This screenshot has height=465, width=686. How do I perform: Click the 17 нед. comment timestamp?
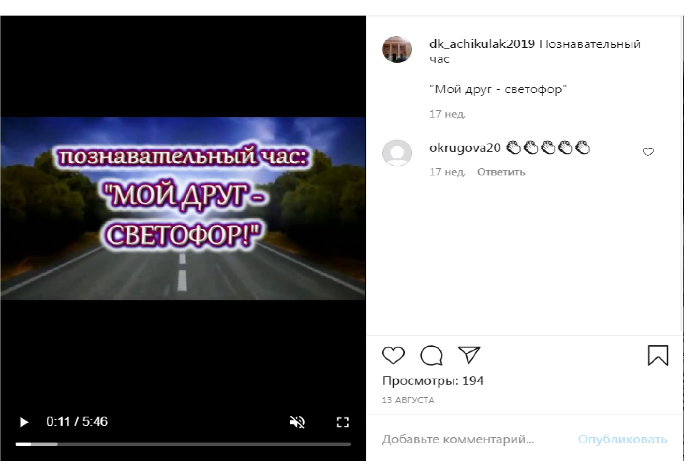[447, 172]
